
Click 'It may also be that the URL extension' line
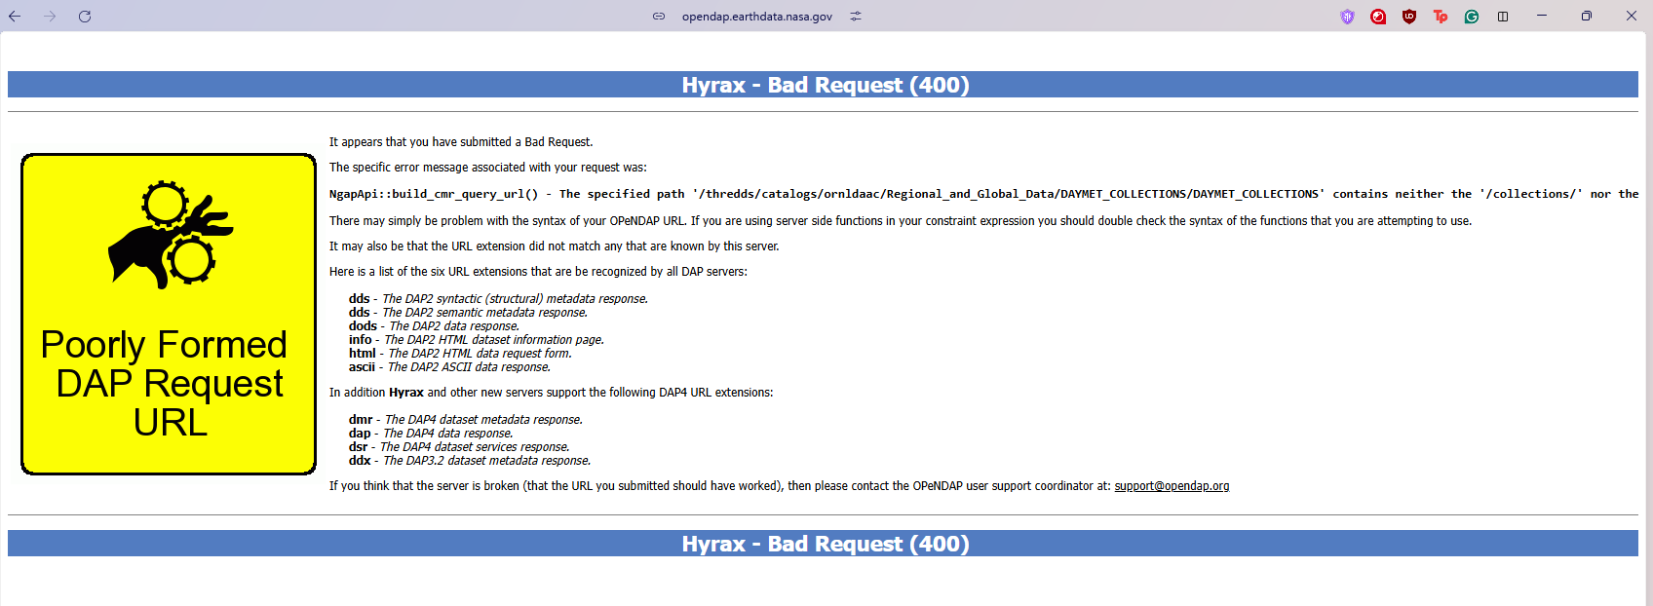(x=555, y=246)
